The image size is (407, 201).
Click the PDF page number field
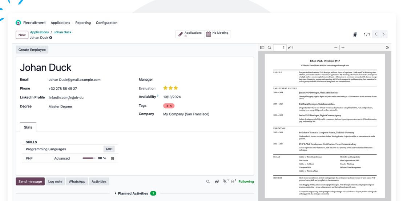[x=280, y=47]
